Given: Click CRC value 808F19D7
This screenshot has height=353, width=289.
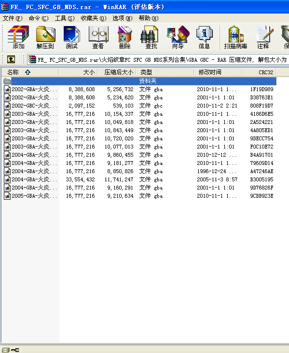Looking at the screenshot, I should pos(261,106).
